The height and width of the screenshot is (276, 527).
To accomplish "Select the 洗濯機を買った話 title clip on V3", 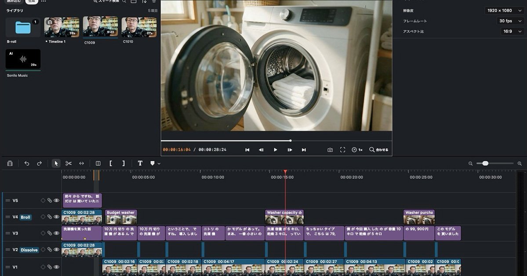I will point(82,233).
